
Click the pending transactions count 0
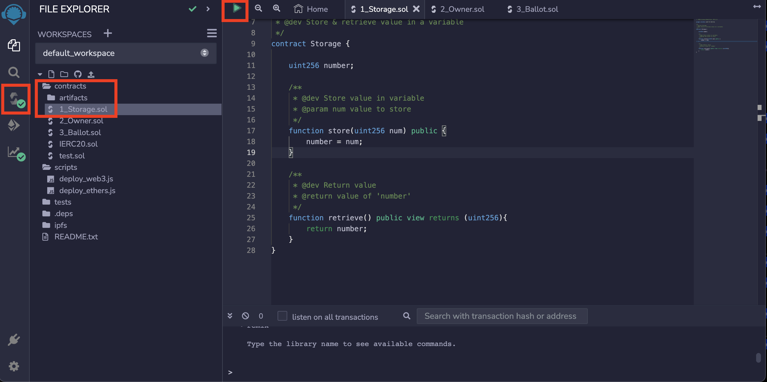tap(261, 316)
